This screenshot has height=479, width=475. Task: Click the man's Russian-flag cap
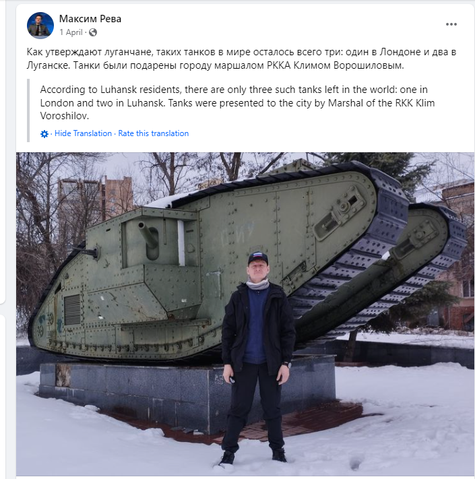[x=258, y=258]
